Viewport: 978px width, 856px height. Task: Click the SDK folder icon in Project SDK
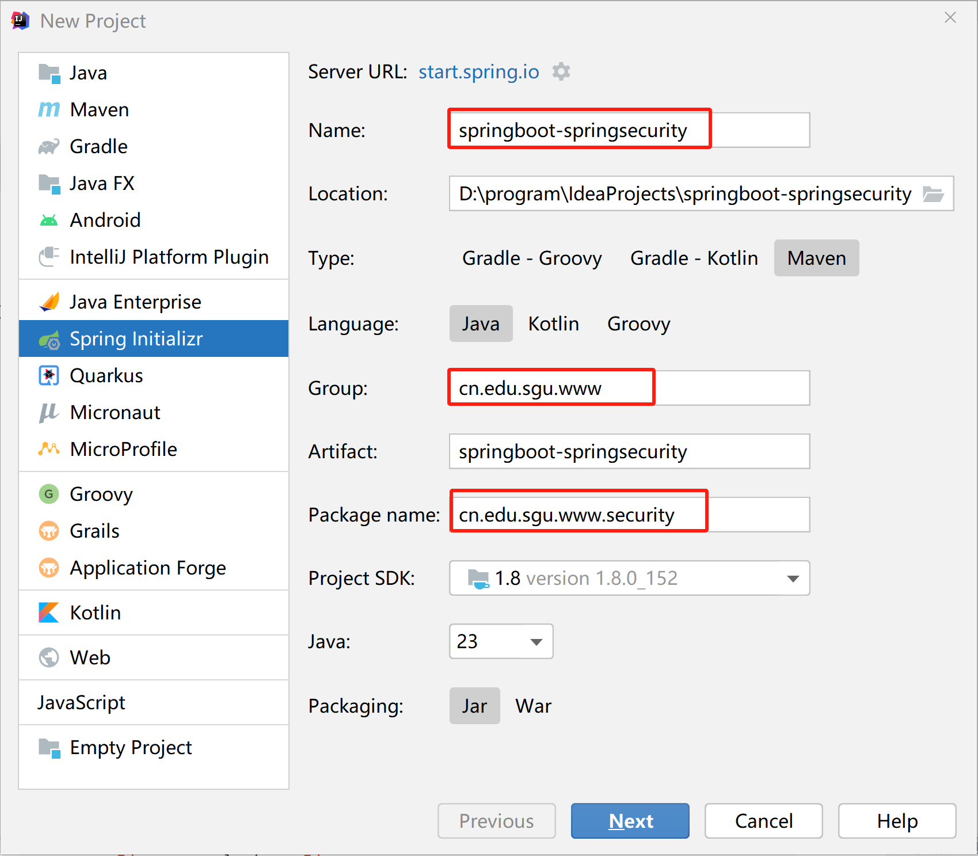coord(478,579)
